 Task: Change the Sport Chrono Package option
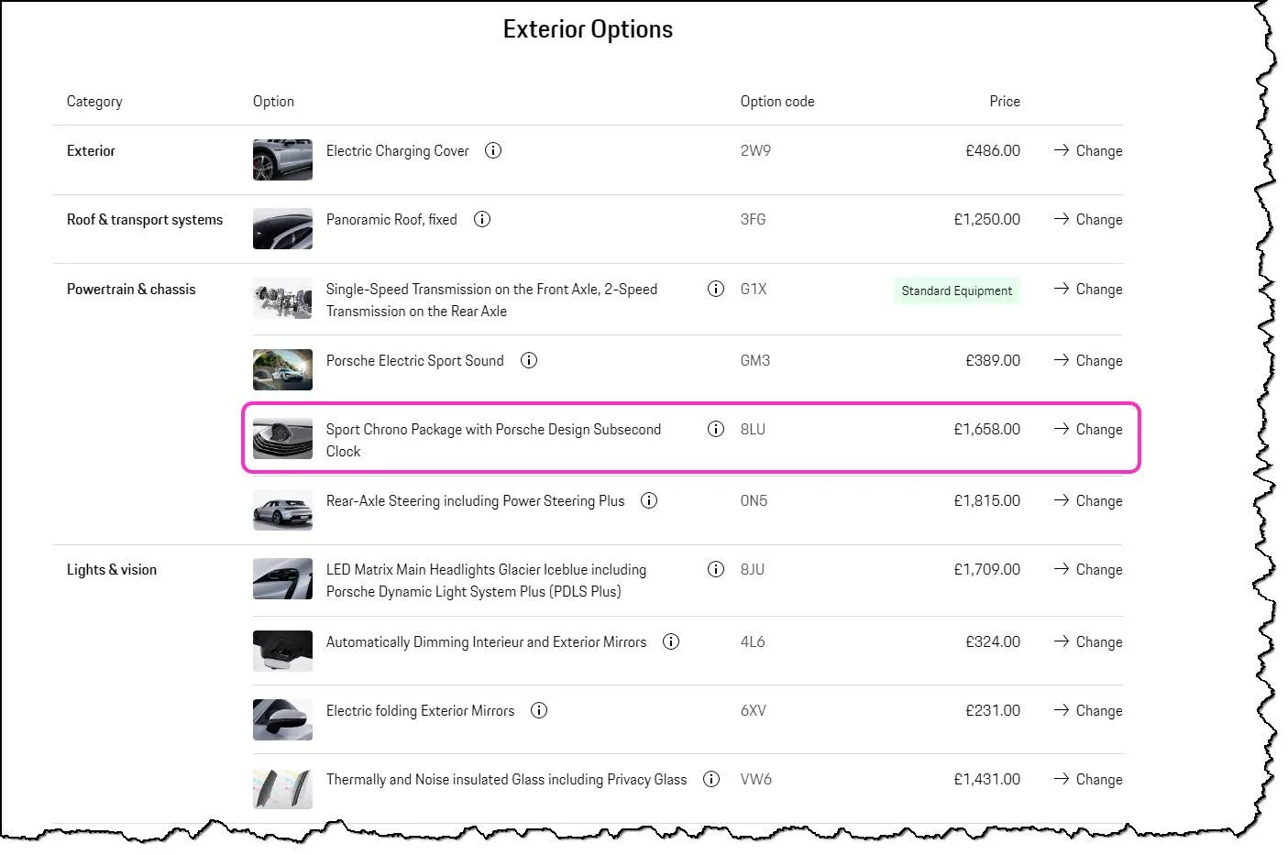[x=1088, y=429]
